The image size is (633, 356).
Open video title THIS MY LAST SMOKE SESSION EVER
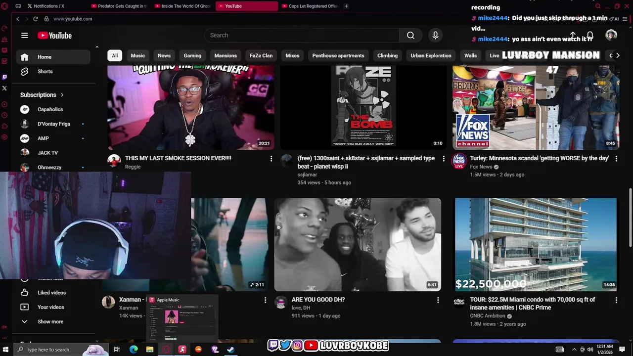(178, 158)
